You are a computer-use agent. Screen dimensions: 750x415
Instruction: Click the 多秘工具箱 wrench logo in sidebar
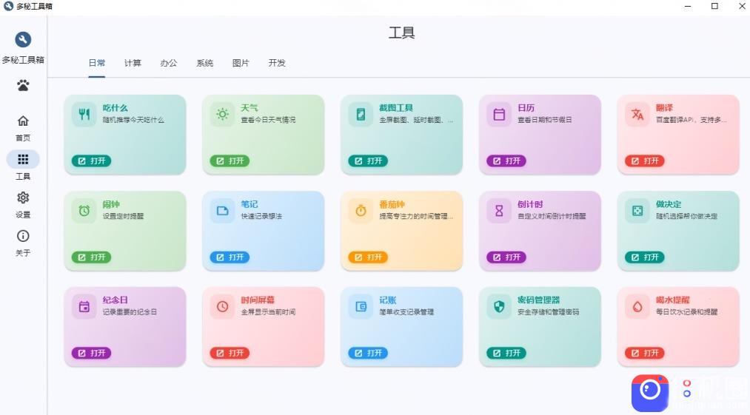pos(23,40)
